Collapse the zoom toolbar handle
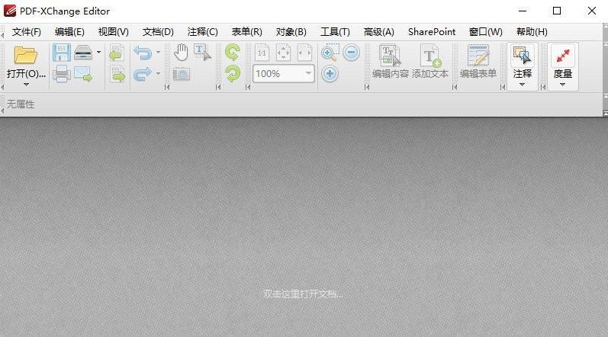Screen dimensions: 608x337 248,87
